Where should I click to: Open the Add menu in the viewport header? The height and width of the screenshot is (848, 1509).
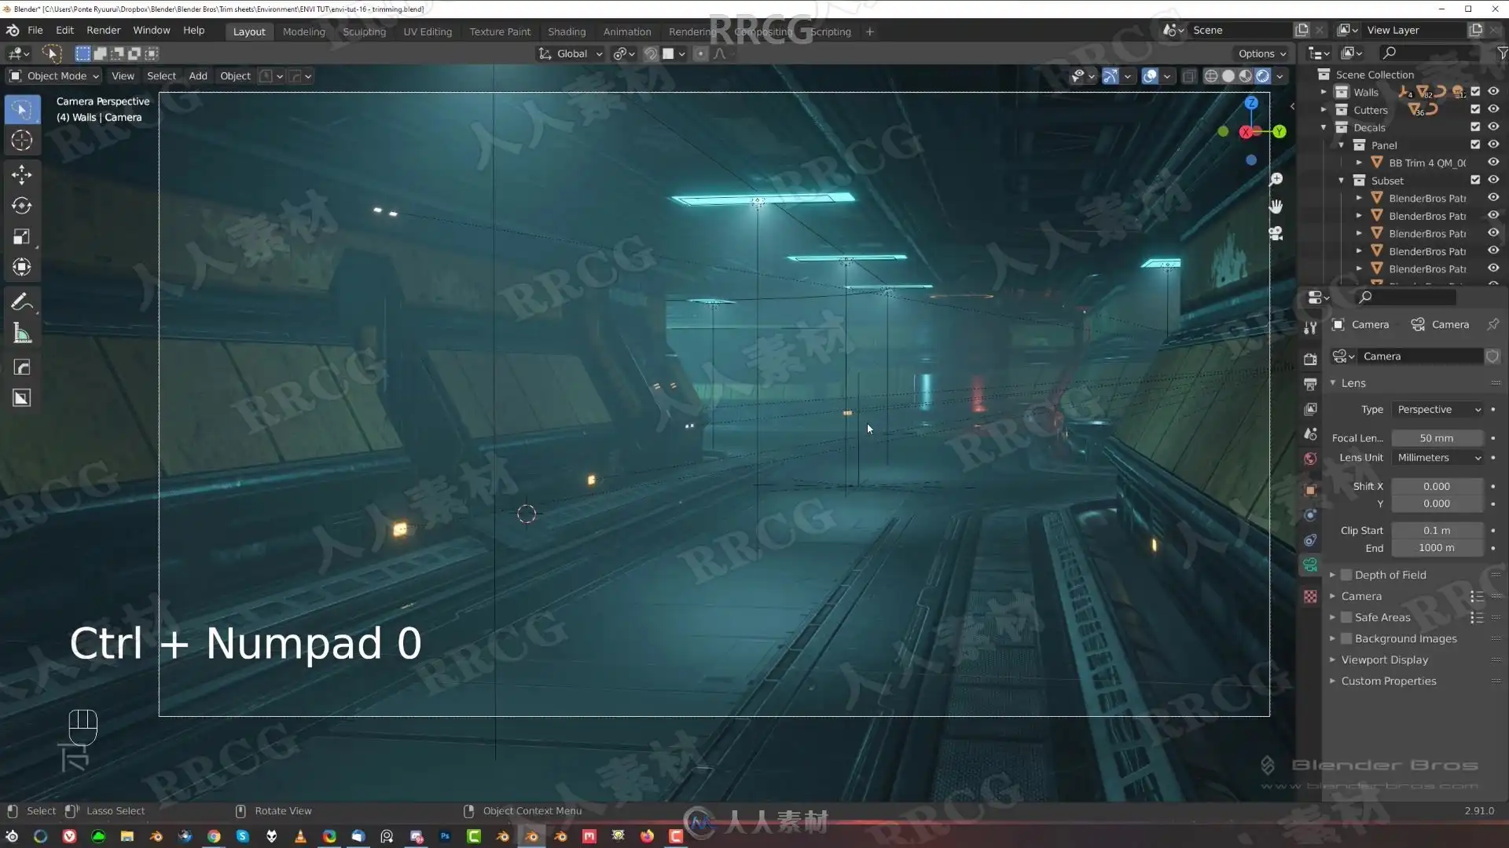tap(197, 76)
